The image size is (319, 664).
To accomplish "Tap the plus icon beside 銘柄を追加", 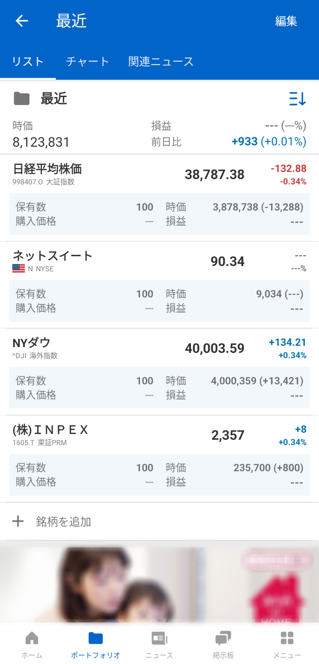I will tap(18, 521).
